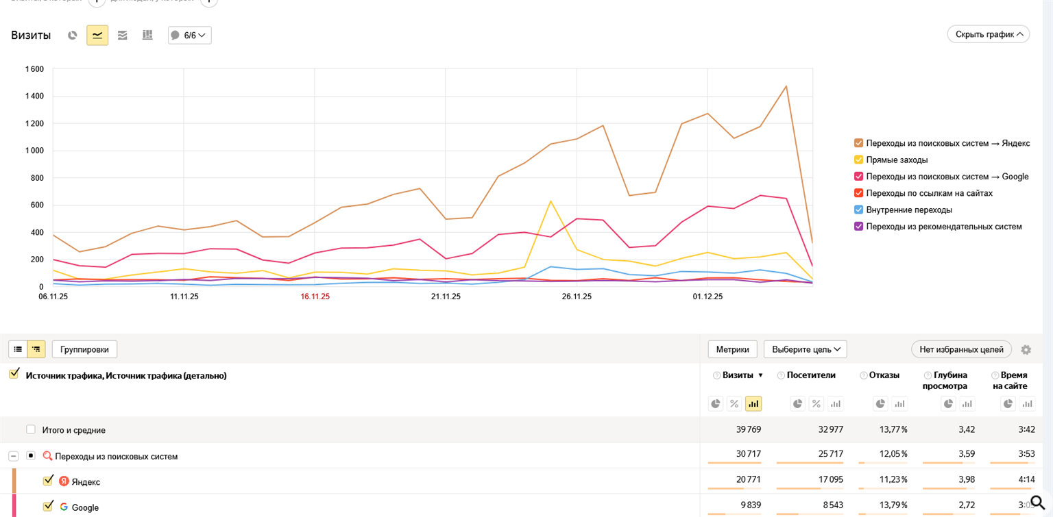
Task: Click Прямые заходы yellow legend swatch
Action: coord(858,160)
